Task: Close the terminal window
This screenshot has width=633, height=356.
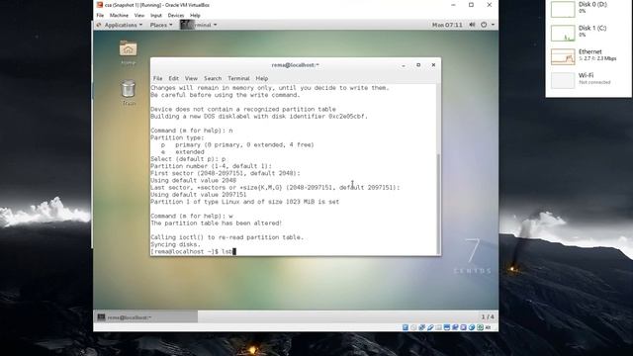Action: click(433, 65)
